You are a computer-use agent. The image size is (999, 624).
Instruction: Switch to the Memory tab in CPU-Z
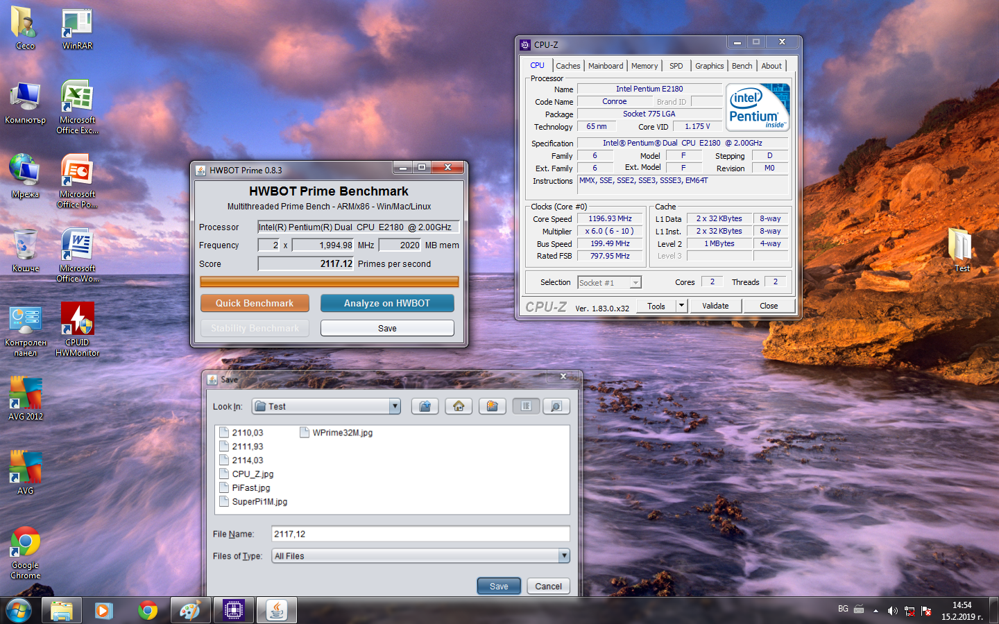click(x=644, y=66)
